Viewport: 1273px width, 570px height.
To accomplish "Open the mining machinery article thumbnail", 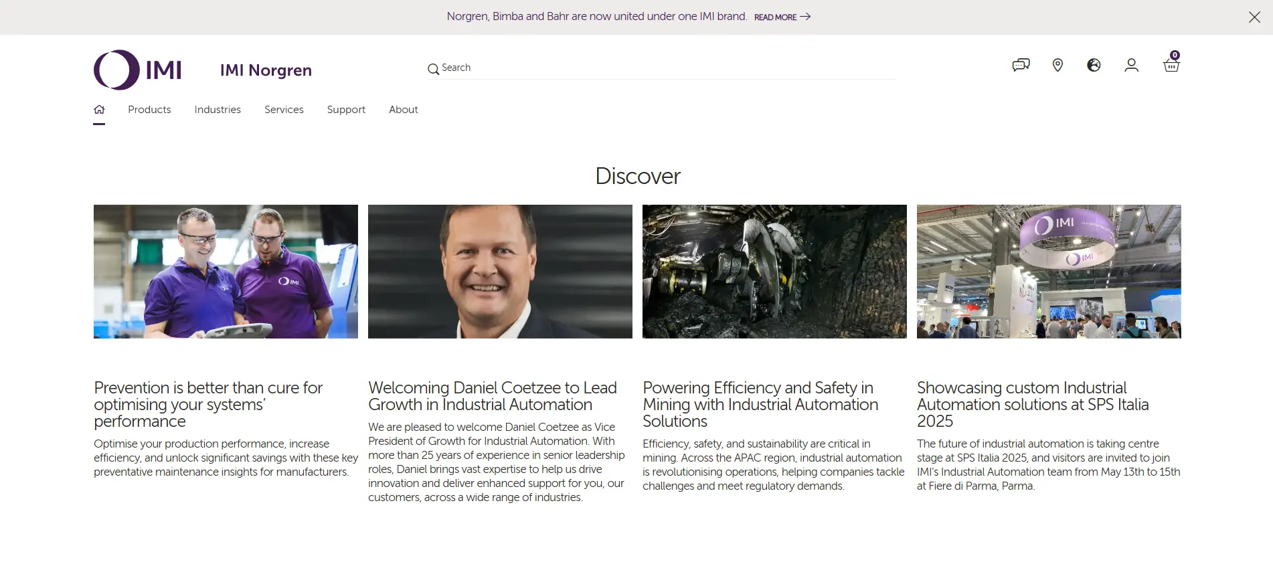I will (x=774, y=272).
